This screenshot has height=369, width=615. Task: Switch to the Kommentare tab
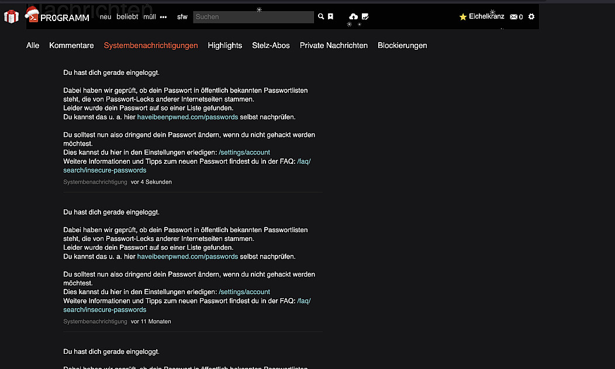tap(71, 45)
